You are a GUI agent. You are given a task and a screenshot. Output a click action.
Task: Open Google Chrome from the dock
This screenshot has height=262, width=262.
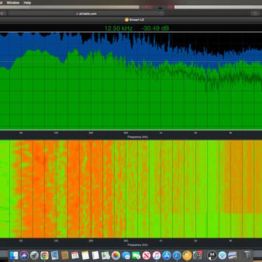pyautogui.click(x=45, y=255)
